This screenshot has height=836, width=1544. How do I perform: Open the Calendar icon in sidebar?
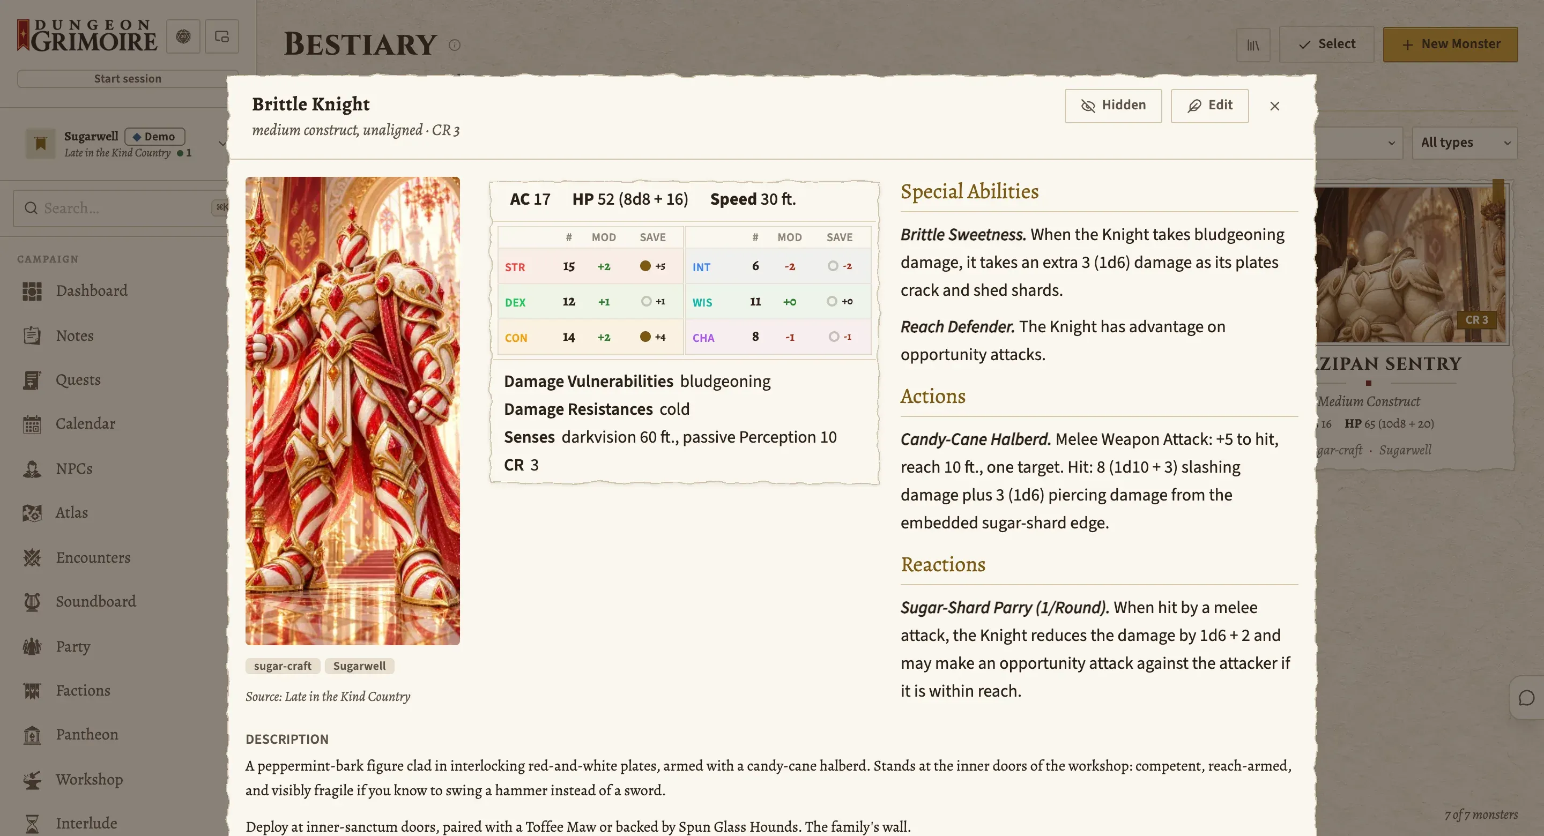[32, 424]
